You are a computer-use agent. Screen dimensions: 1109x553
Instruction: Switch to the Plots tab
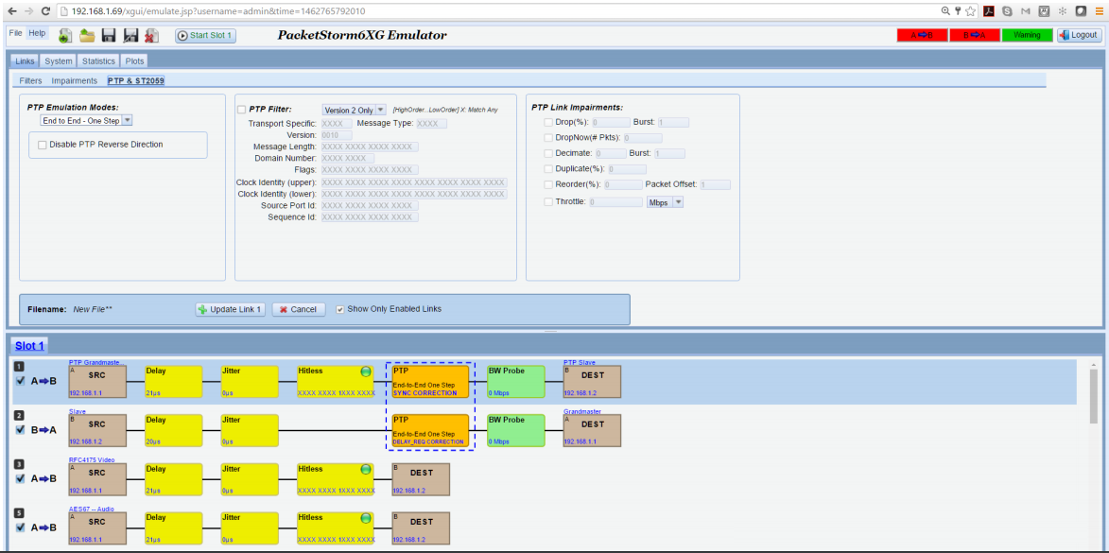[x=134, y=61]
